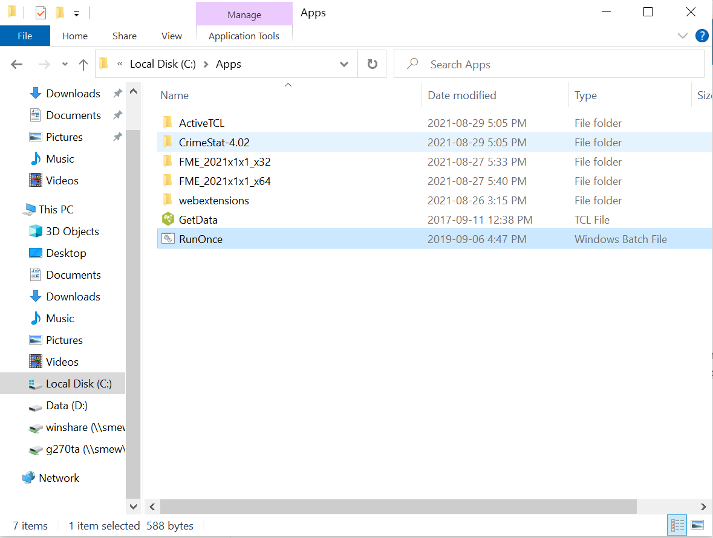713x538 pixels.
Task: Click the New folder icon in quick access toolbar
Action: (60, 13)
